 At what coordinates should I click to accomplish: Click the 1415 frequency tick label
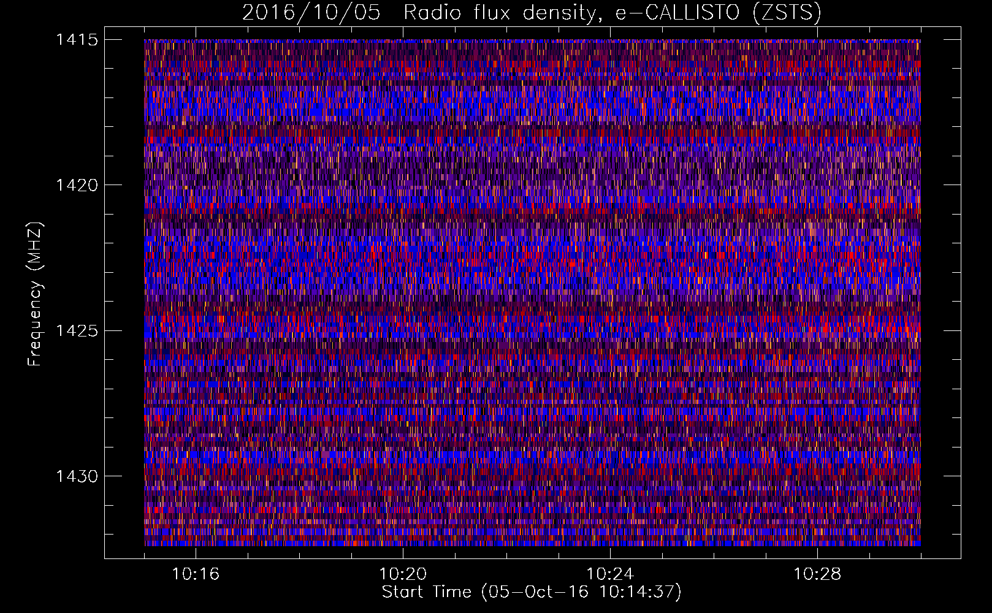[x=77, y=40]
